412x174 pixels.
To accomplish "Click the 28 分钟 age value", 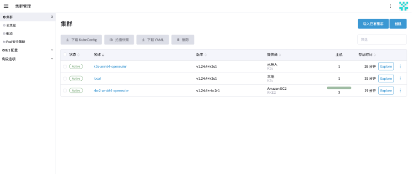I will tap(370, 67).
